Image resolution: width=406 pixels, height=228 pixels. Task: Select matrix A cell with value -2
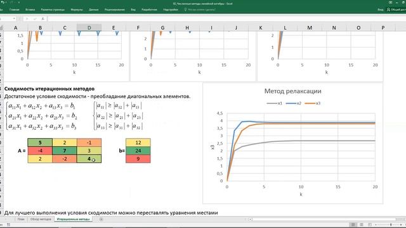coord(65,159)
